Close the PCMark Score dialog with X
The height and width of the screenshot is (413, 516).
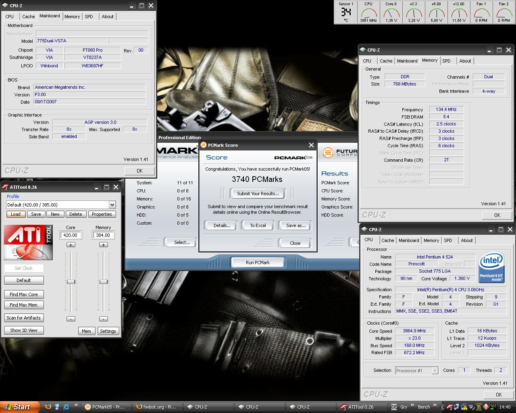pos(311,145)
